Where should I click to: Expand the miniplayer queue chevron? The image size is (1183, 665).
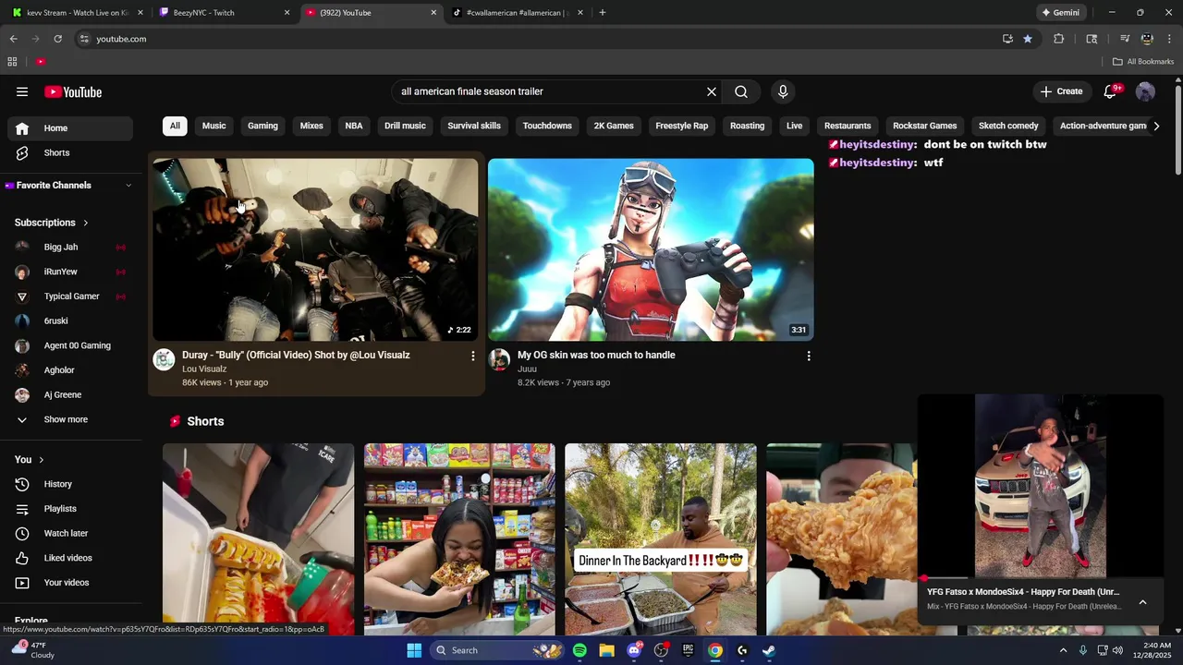(1142, 602)
